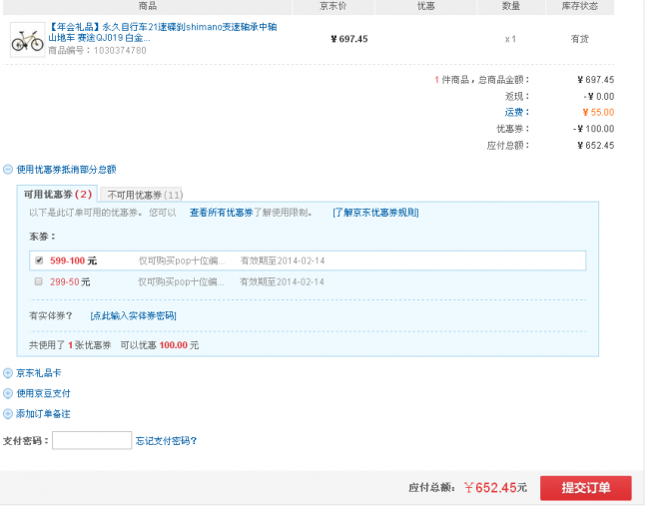Click the bicycle product thumbnail

(x=28, y=38)
